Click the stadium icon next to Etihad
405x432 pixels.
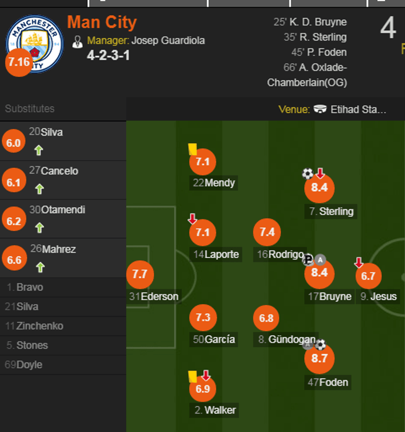coord(320,109)
